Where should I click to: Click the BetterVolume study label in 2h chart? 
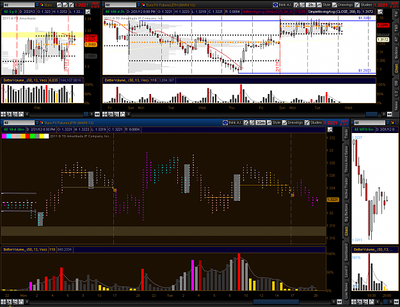(x=127, y=81)
